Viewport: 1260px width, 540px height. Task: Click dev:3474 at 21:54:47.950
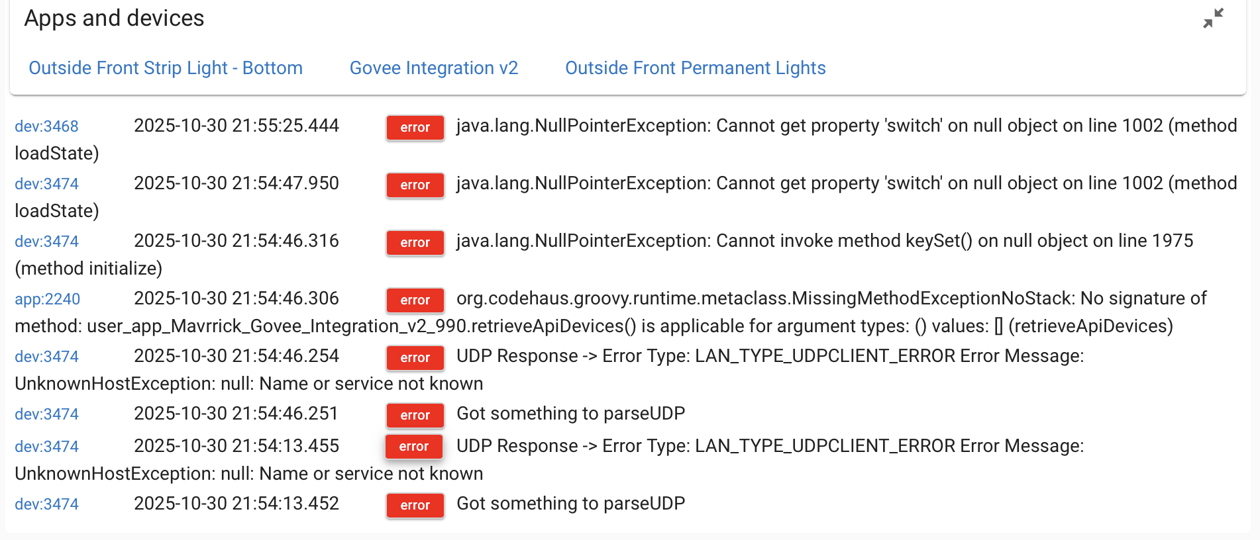click(x=46, y=184)
